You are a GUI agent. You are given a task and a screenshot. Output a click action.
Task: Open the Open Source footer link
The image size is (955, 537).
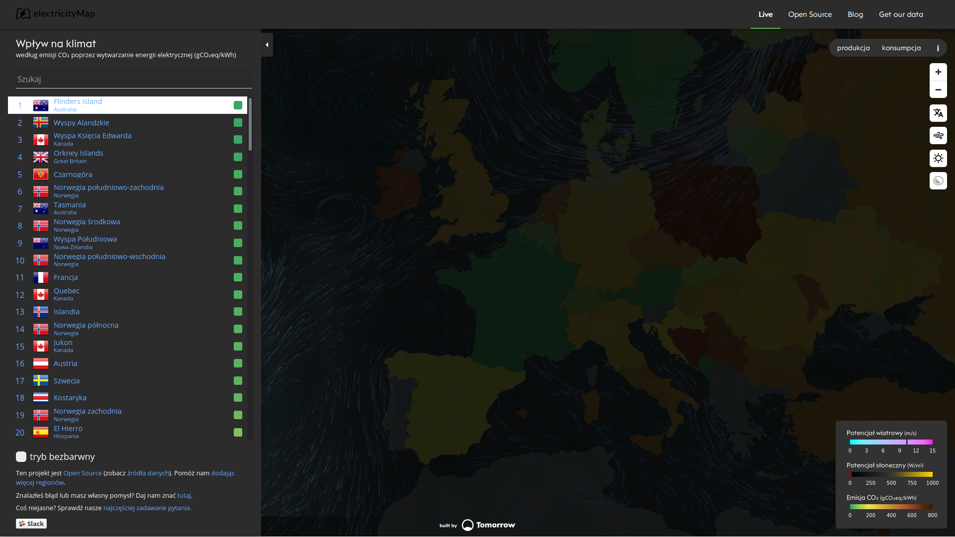[83, 473]
